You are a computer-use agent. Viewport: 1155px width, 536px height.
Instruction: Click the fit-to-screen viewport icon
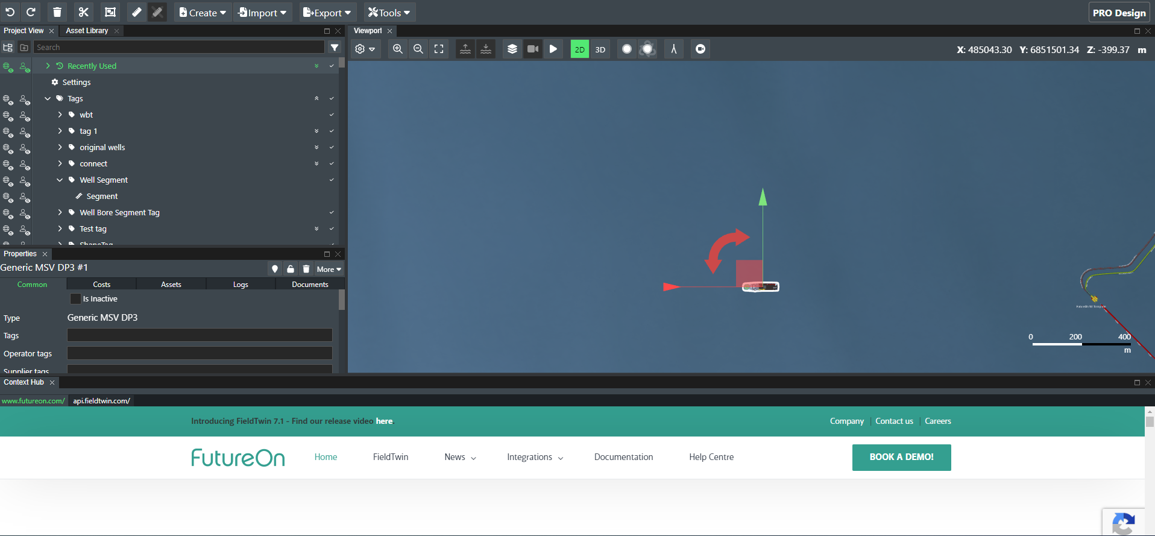439,49
